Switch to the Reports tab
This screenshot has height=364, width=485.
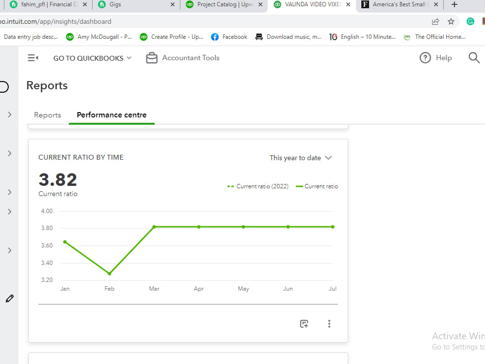(x=48, y=115)
